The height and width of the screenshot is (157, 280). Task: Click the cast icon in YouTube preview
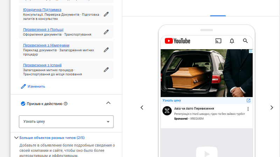click(x=218, y=41)
